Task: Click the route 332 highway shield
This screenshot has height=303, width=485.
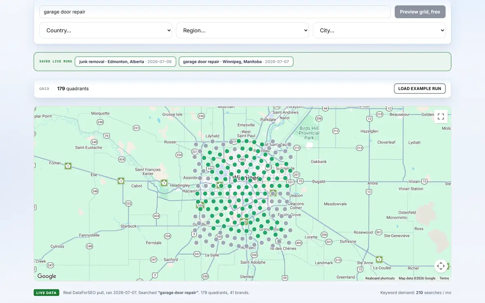Action: coord(129,203)
